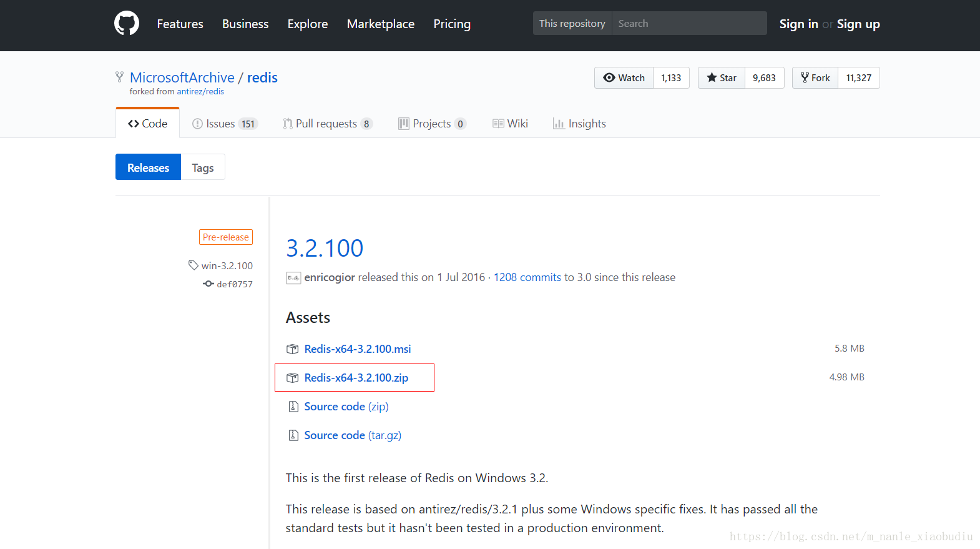Download Redis-x64-3.2.100.zip
The width and height of the screenshot is (980, 549).
pos(356,377)
